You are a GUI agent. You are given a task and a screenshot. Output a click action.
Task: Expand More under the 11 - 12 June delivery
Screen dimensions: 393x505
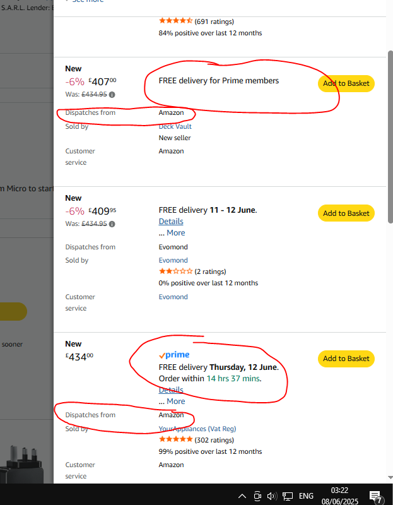point(176,232)
